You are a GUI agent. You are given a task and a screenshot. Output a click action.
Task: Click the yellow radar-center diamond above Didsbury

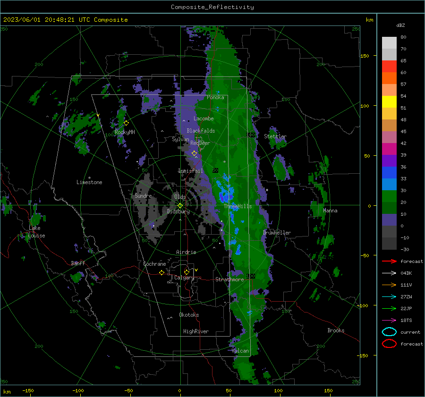(x=180, y=205)
